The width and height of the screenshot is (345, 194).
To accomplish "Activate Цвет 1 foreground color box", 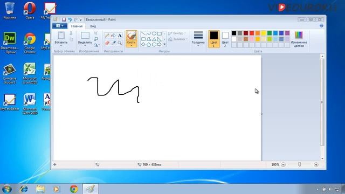I will (213, 39).
